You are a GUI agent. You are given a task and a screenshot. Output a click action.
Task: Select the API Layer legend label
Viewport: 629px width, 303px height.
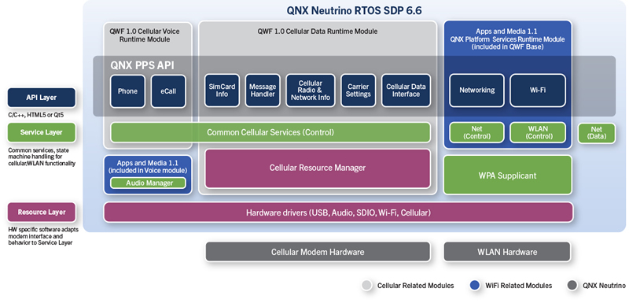(42, 98)
